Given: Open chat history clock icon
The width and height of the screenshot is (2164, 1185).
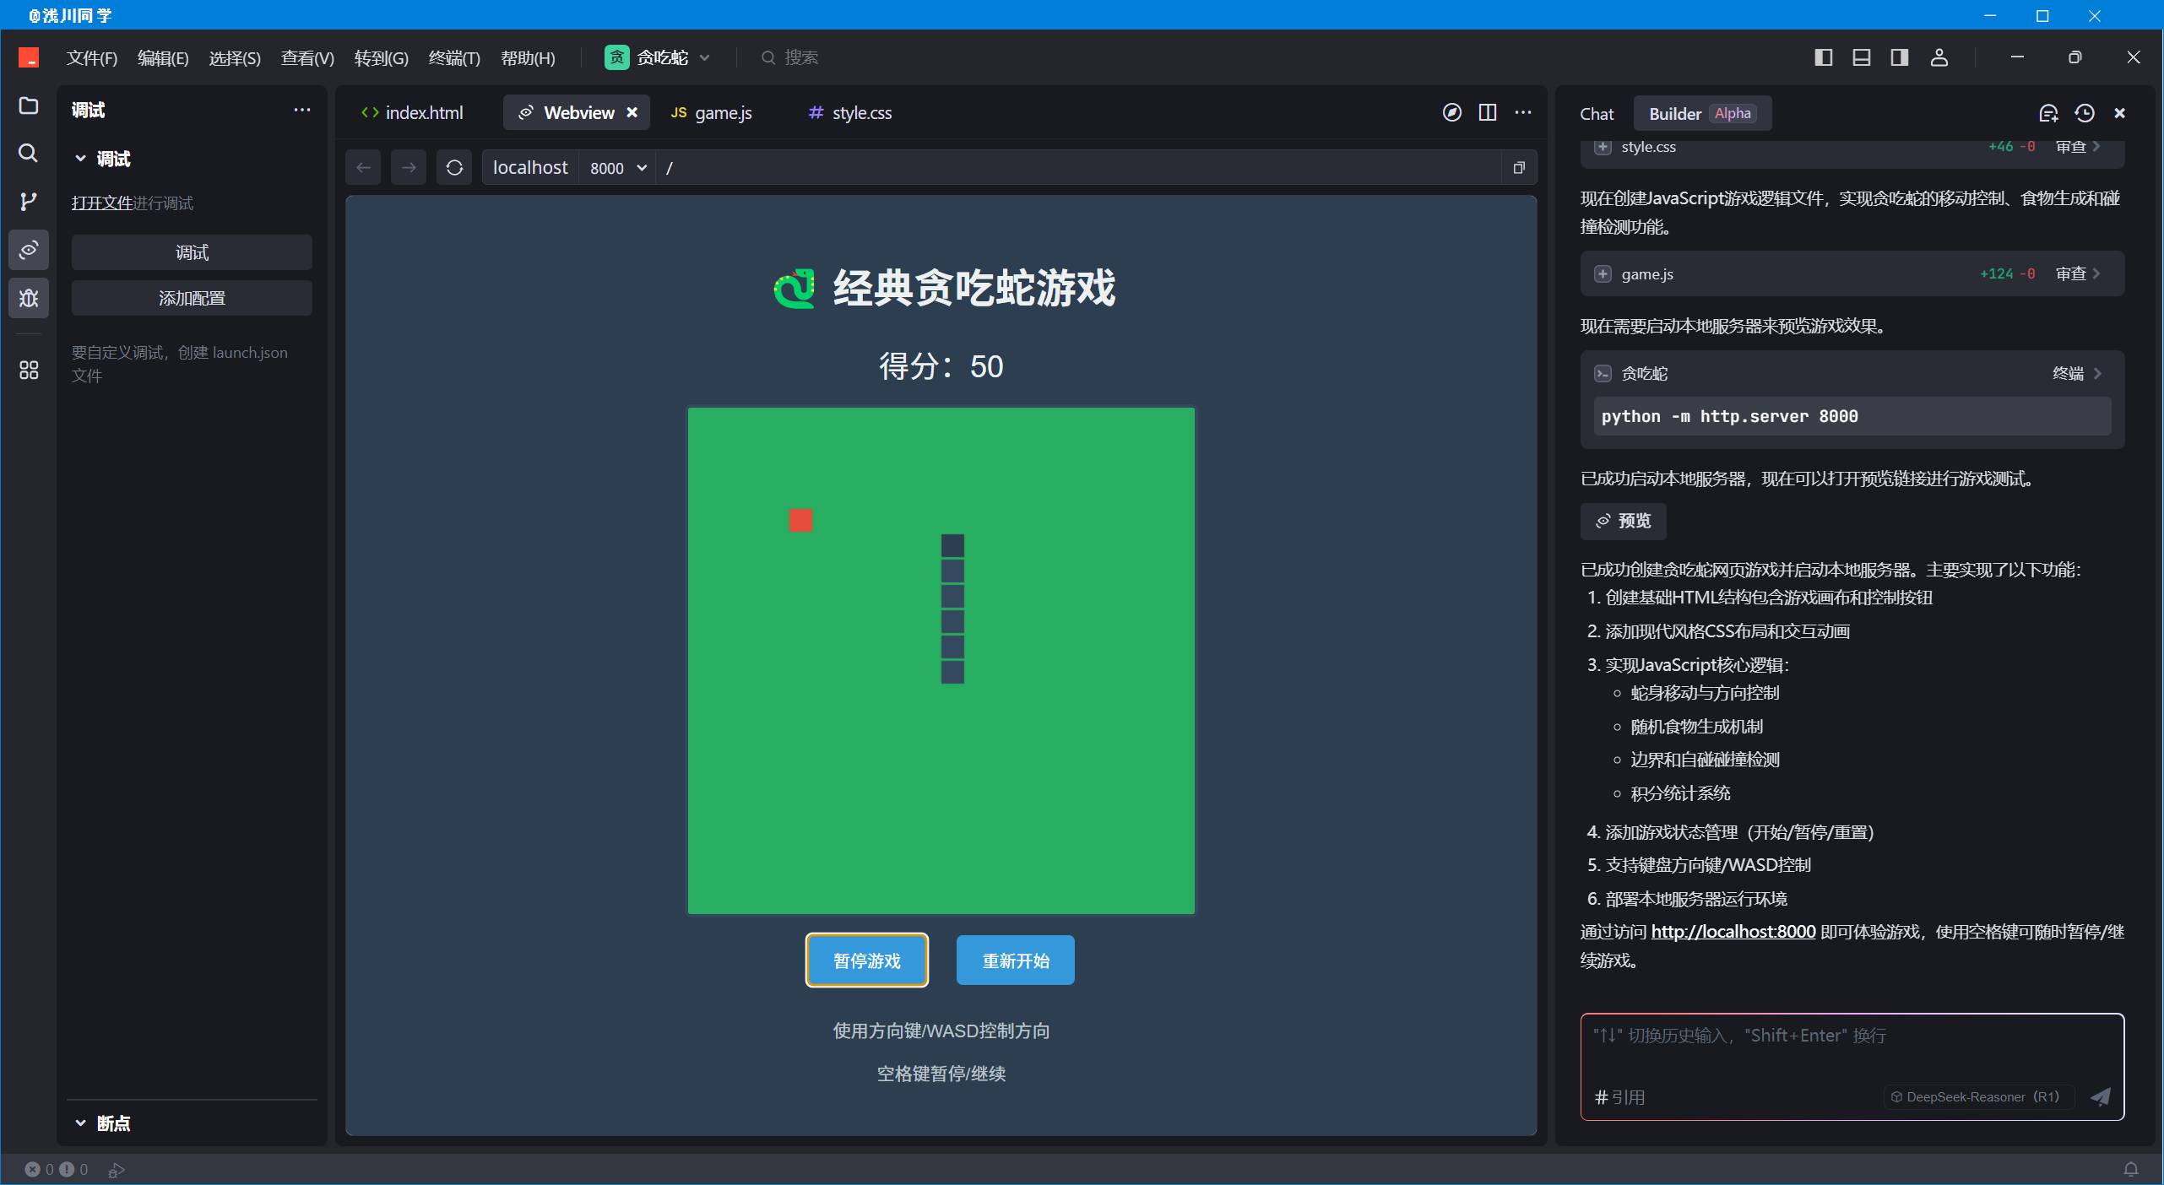Looking at the screenshot, I should [x=2085, y=113].
